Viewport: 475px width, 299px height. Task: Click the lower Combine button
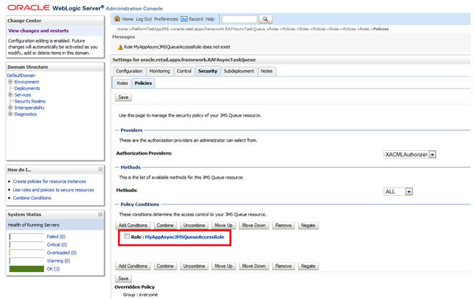165,266
